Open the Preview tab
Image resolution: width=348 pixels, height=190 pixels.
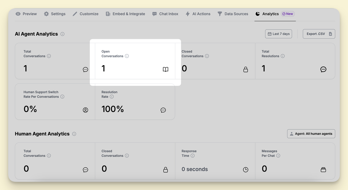click(x=26, y=14)
